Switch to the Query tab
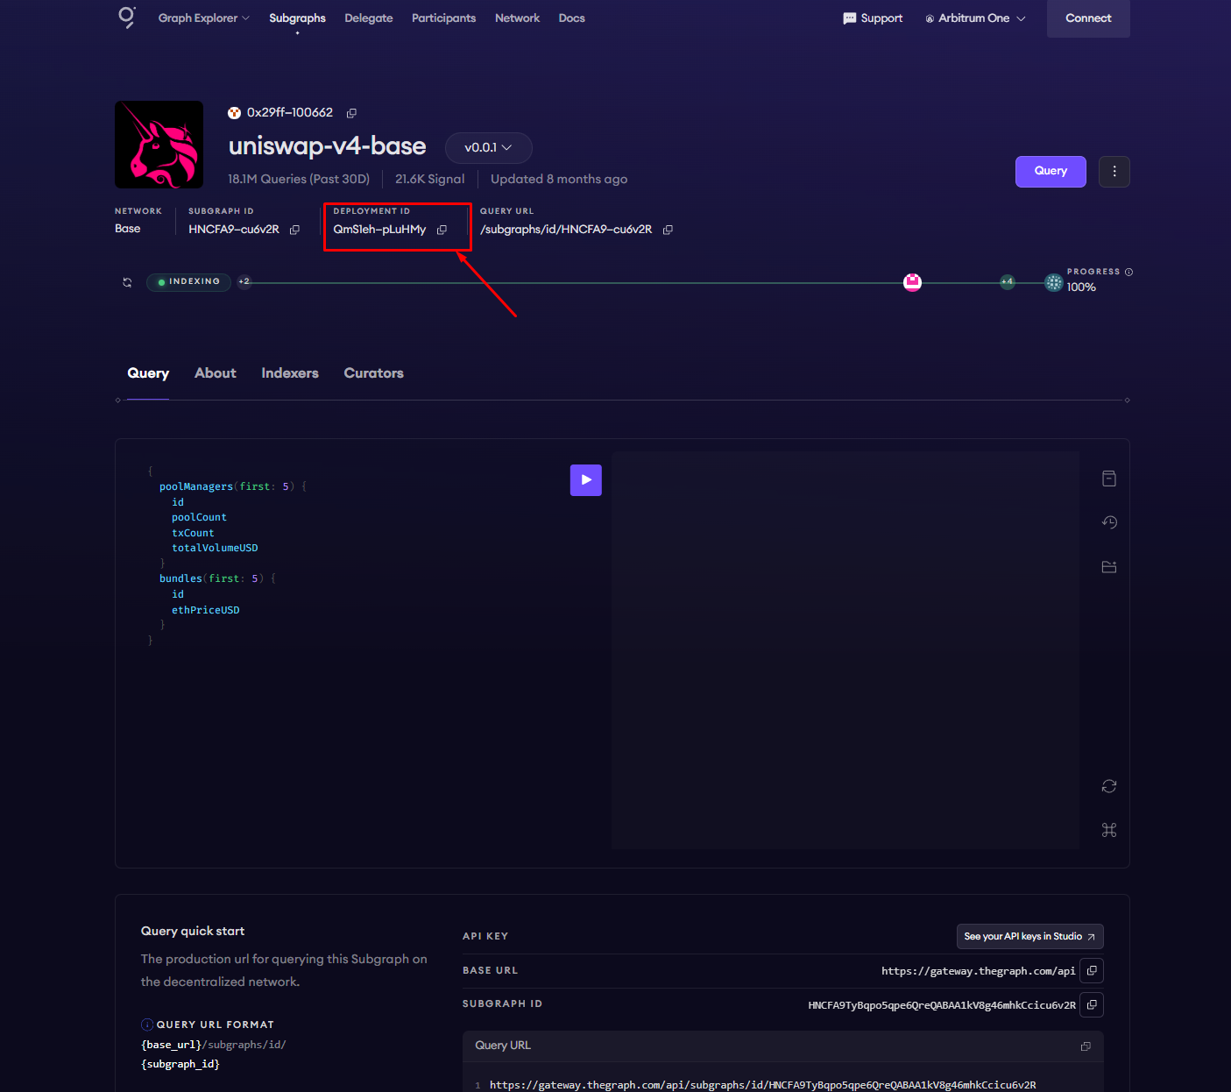The image size is (1231, 1092). (148, 373)
